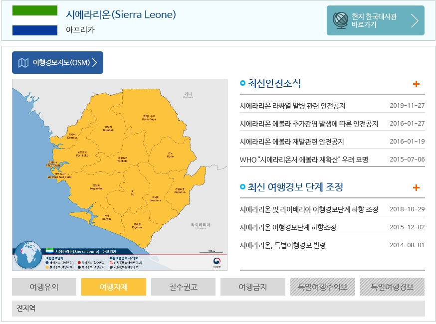Select the 여행금지 tab at the bottom
Screen dimensions: 436x324
pyautogui.click(x=252, y=287)
